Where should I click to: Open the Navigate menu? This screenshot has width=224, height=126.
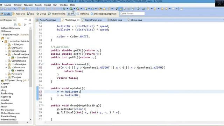[x=28, y=5]
